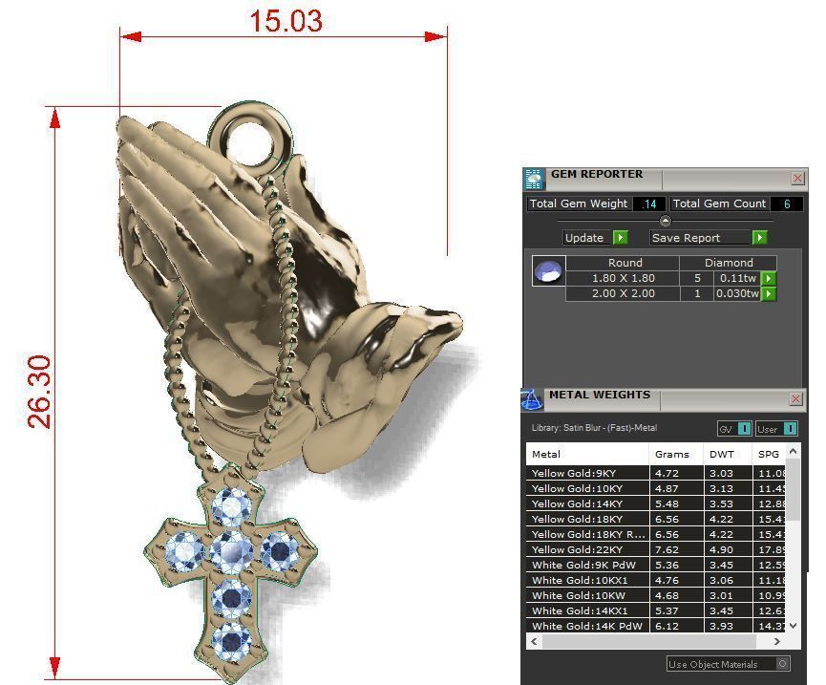
Task: Select the White Gold:10KX1 row
Action: 655,580
